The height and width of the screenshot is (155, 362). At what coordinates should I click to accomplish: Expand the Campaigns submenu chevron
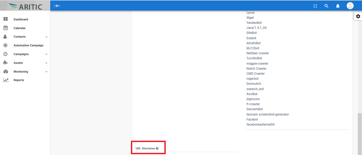[x=46, y=54]
